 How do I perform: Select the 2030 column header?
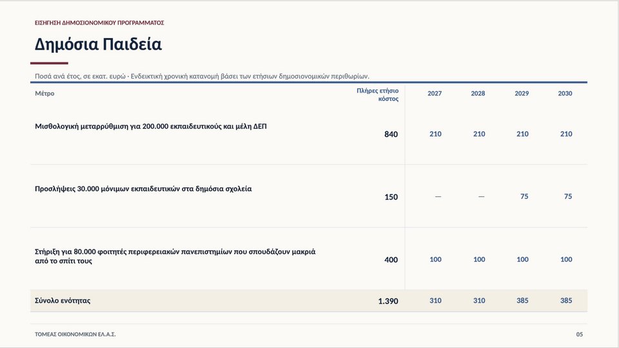(x=565, y=93)
